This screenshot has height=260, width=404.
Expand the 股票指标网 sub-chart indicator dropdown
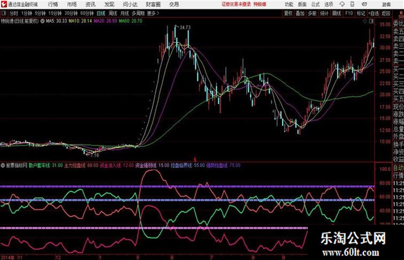tap(3, 165)
